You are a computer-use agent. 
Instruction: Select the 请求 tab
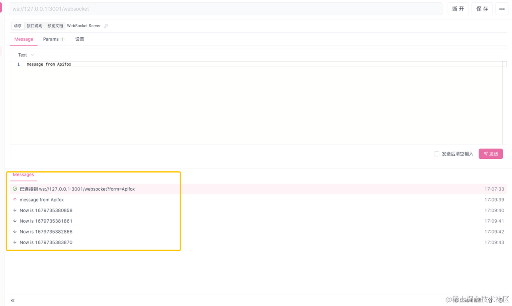(x=18, y=26)
